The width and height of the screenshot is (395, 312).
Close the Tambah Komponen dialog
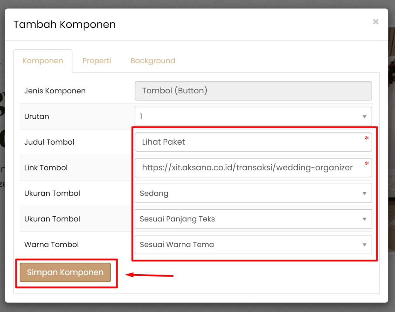pyautogui.click(x=375, y=22)
